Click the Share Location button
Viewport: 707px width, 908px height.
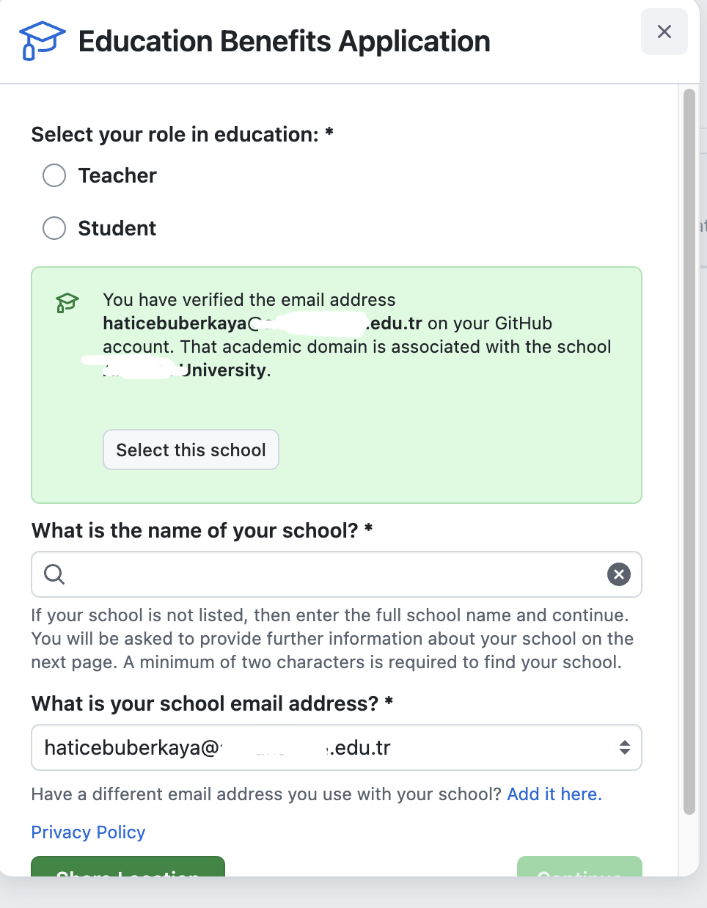point(128,873)
